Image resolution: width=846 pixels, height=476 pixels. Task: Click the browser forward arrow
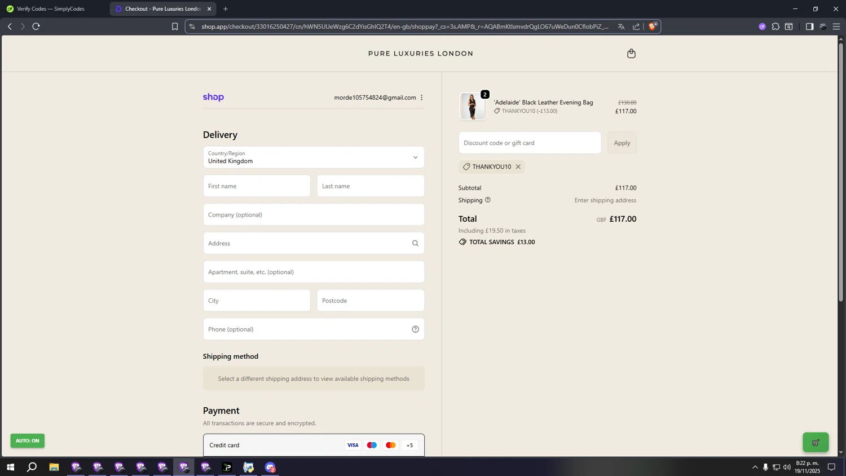tap(23, 27)
